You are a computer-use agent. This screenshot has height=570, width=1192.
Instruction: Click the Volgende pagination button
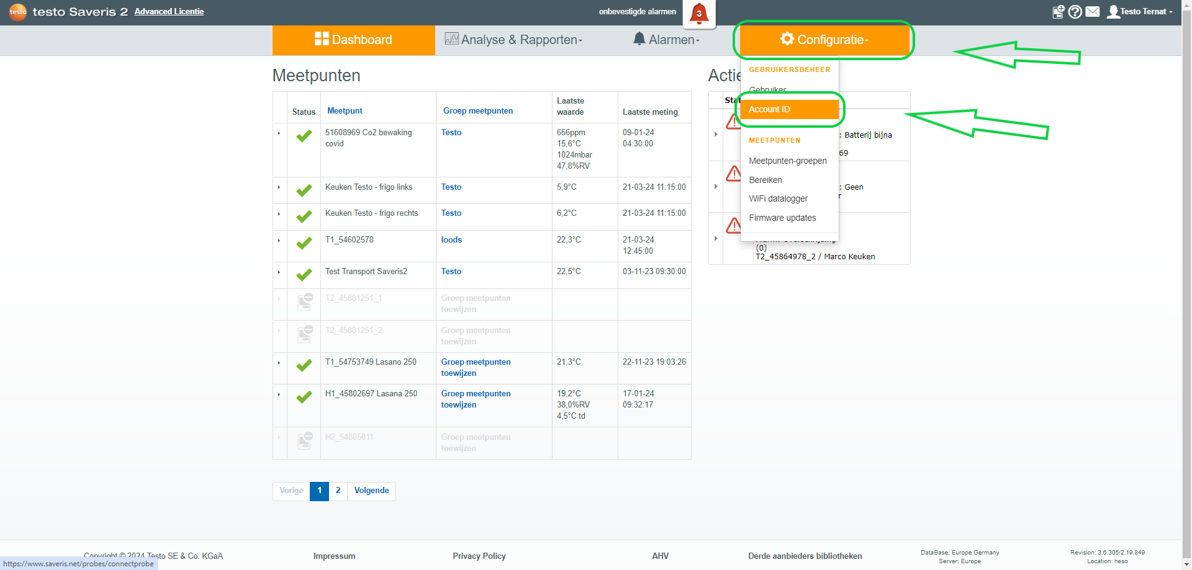(x=371, y=491)
